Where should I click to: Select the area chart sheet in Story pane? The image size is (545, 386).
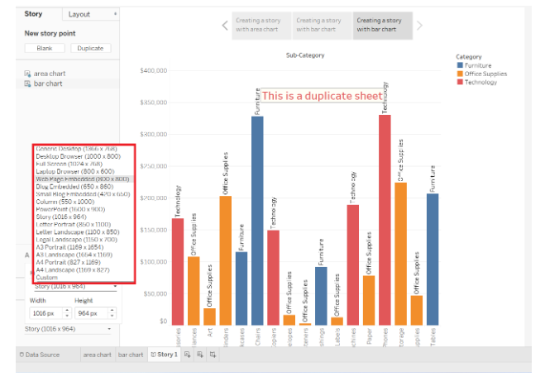tap(48, 74)
